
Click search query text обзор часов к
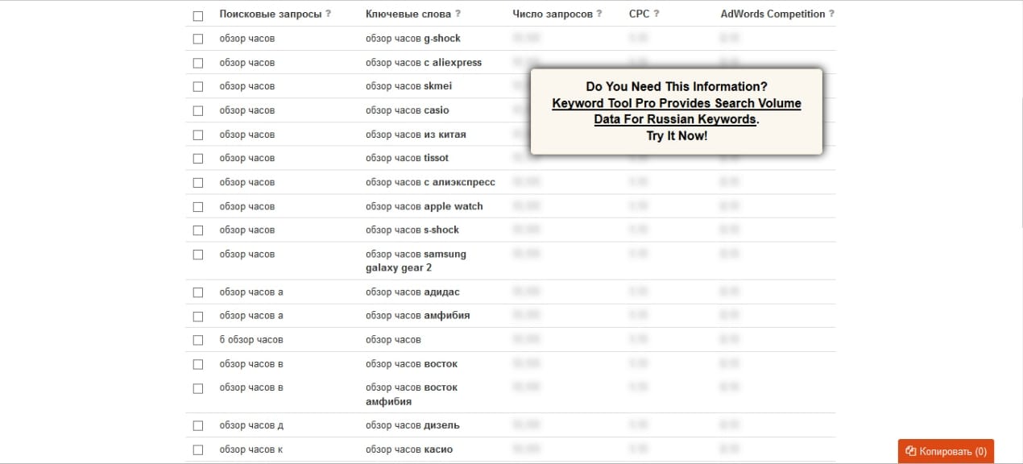[x=251, y=449]
